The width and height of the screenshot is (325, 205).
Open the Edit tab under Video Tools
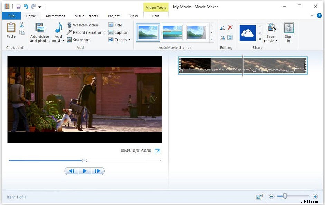[x=156, y=16]
